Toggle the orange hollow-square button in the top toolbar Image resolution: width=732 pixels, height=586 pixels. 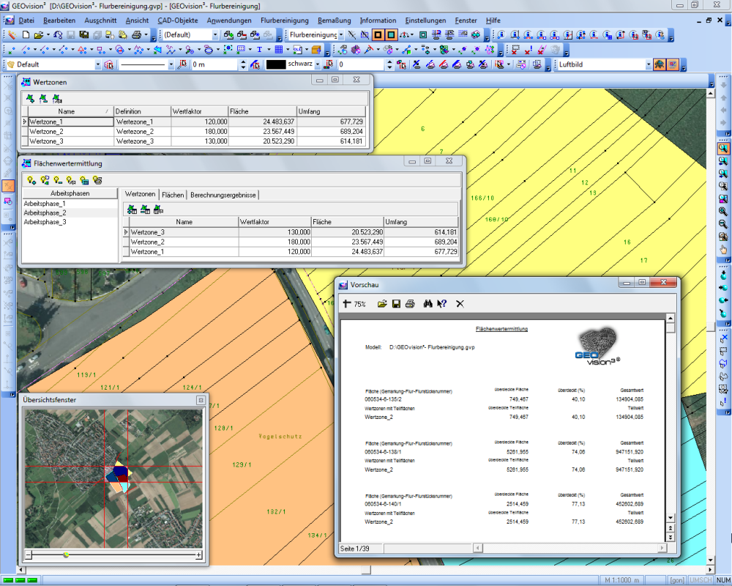coord(378,34)
